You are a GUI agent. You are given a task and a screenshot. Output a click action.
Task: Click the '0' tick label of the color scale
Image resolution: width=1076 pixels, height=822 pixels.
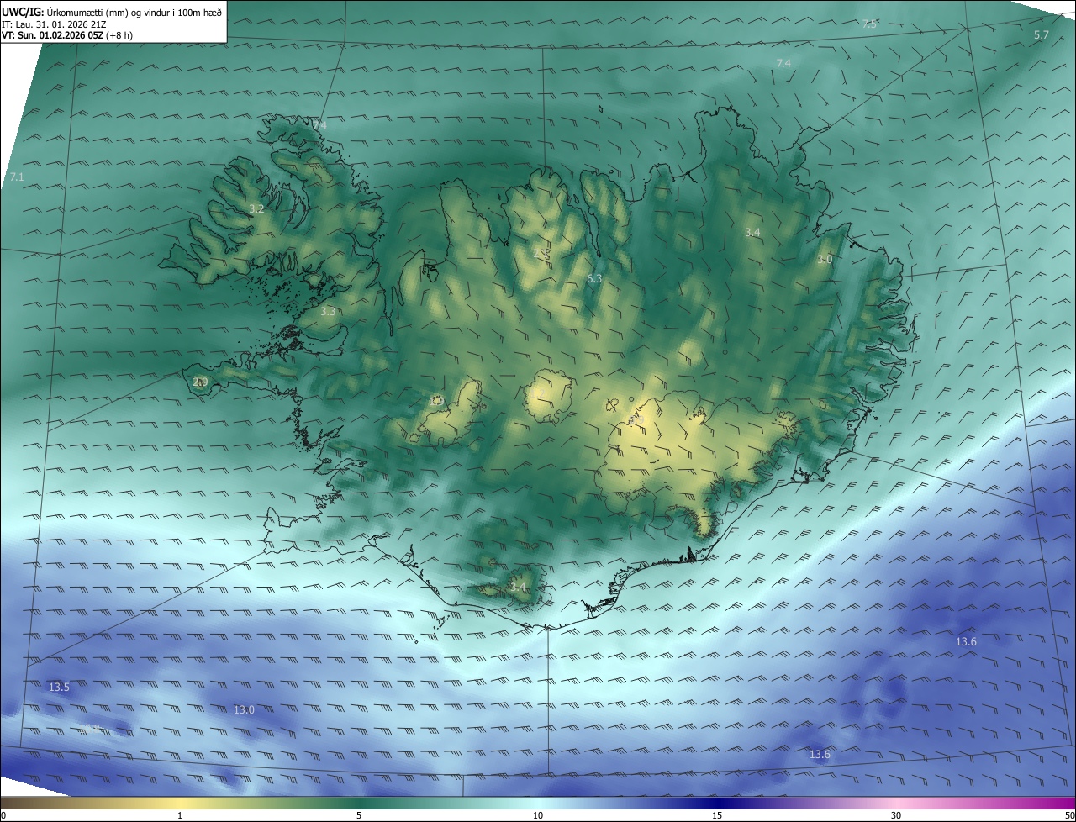point(3,815)
